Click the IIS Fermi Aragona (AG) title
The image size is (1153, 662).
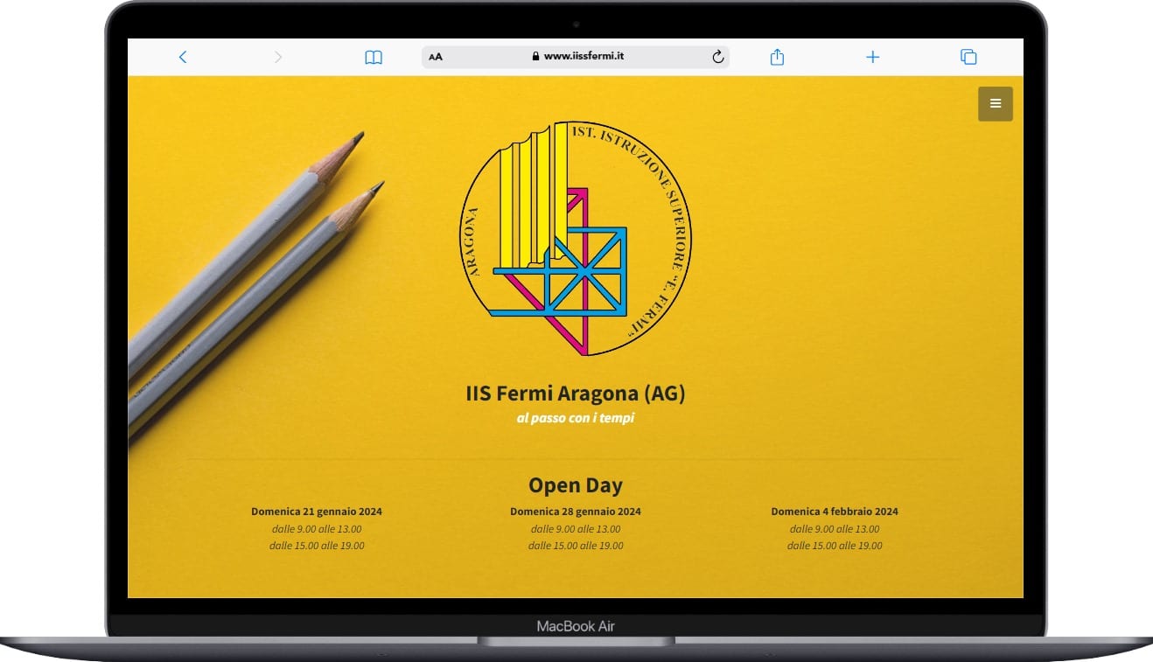point(576,394)
